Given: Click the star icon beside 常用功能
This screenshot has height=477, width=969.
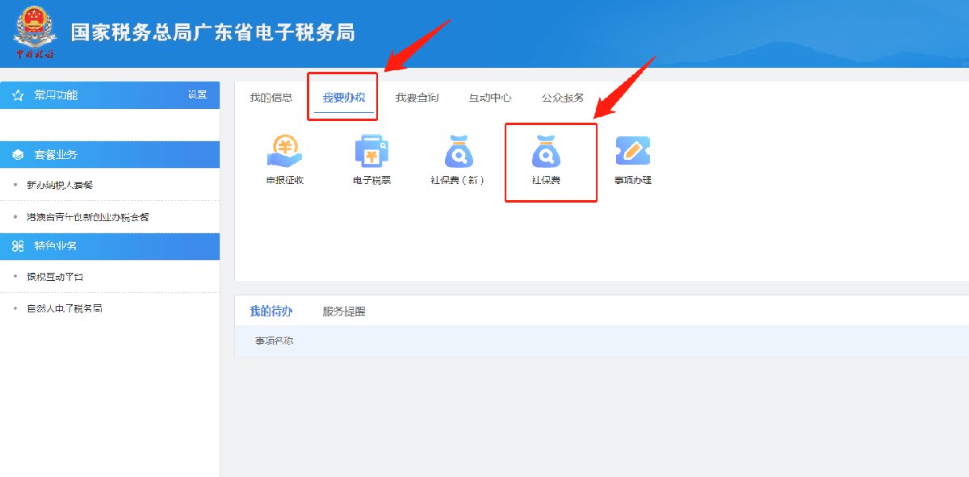Looking at the screenshot, I should [x=18, y=95].
